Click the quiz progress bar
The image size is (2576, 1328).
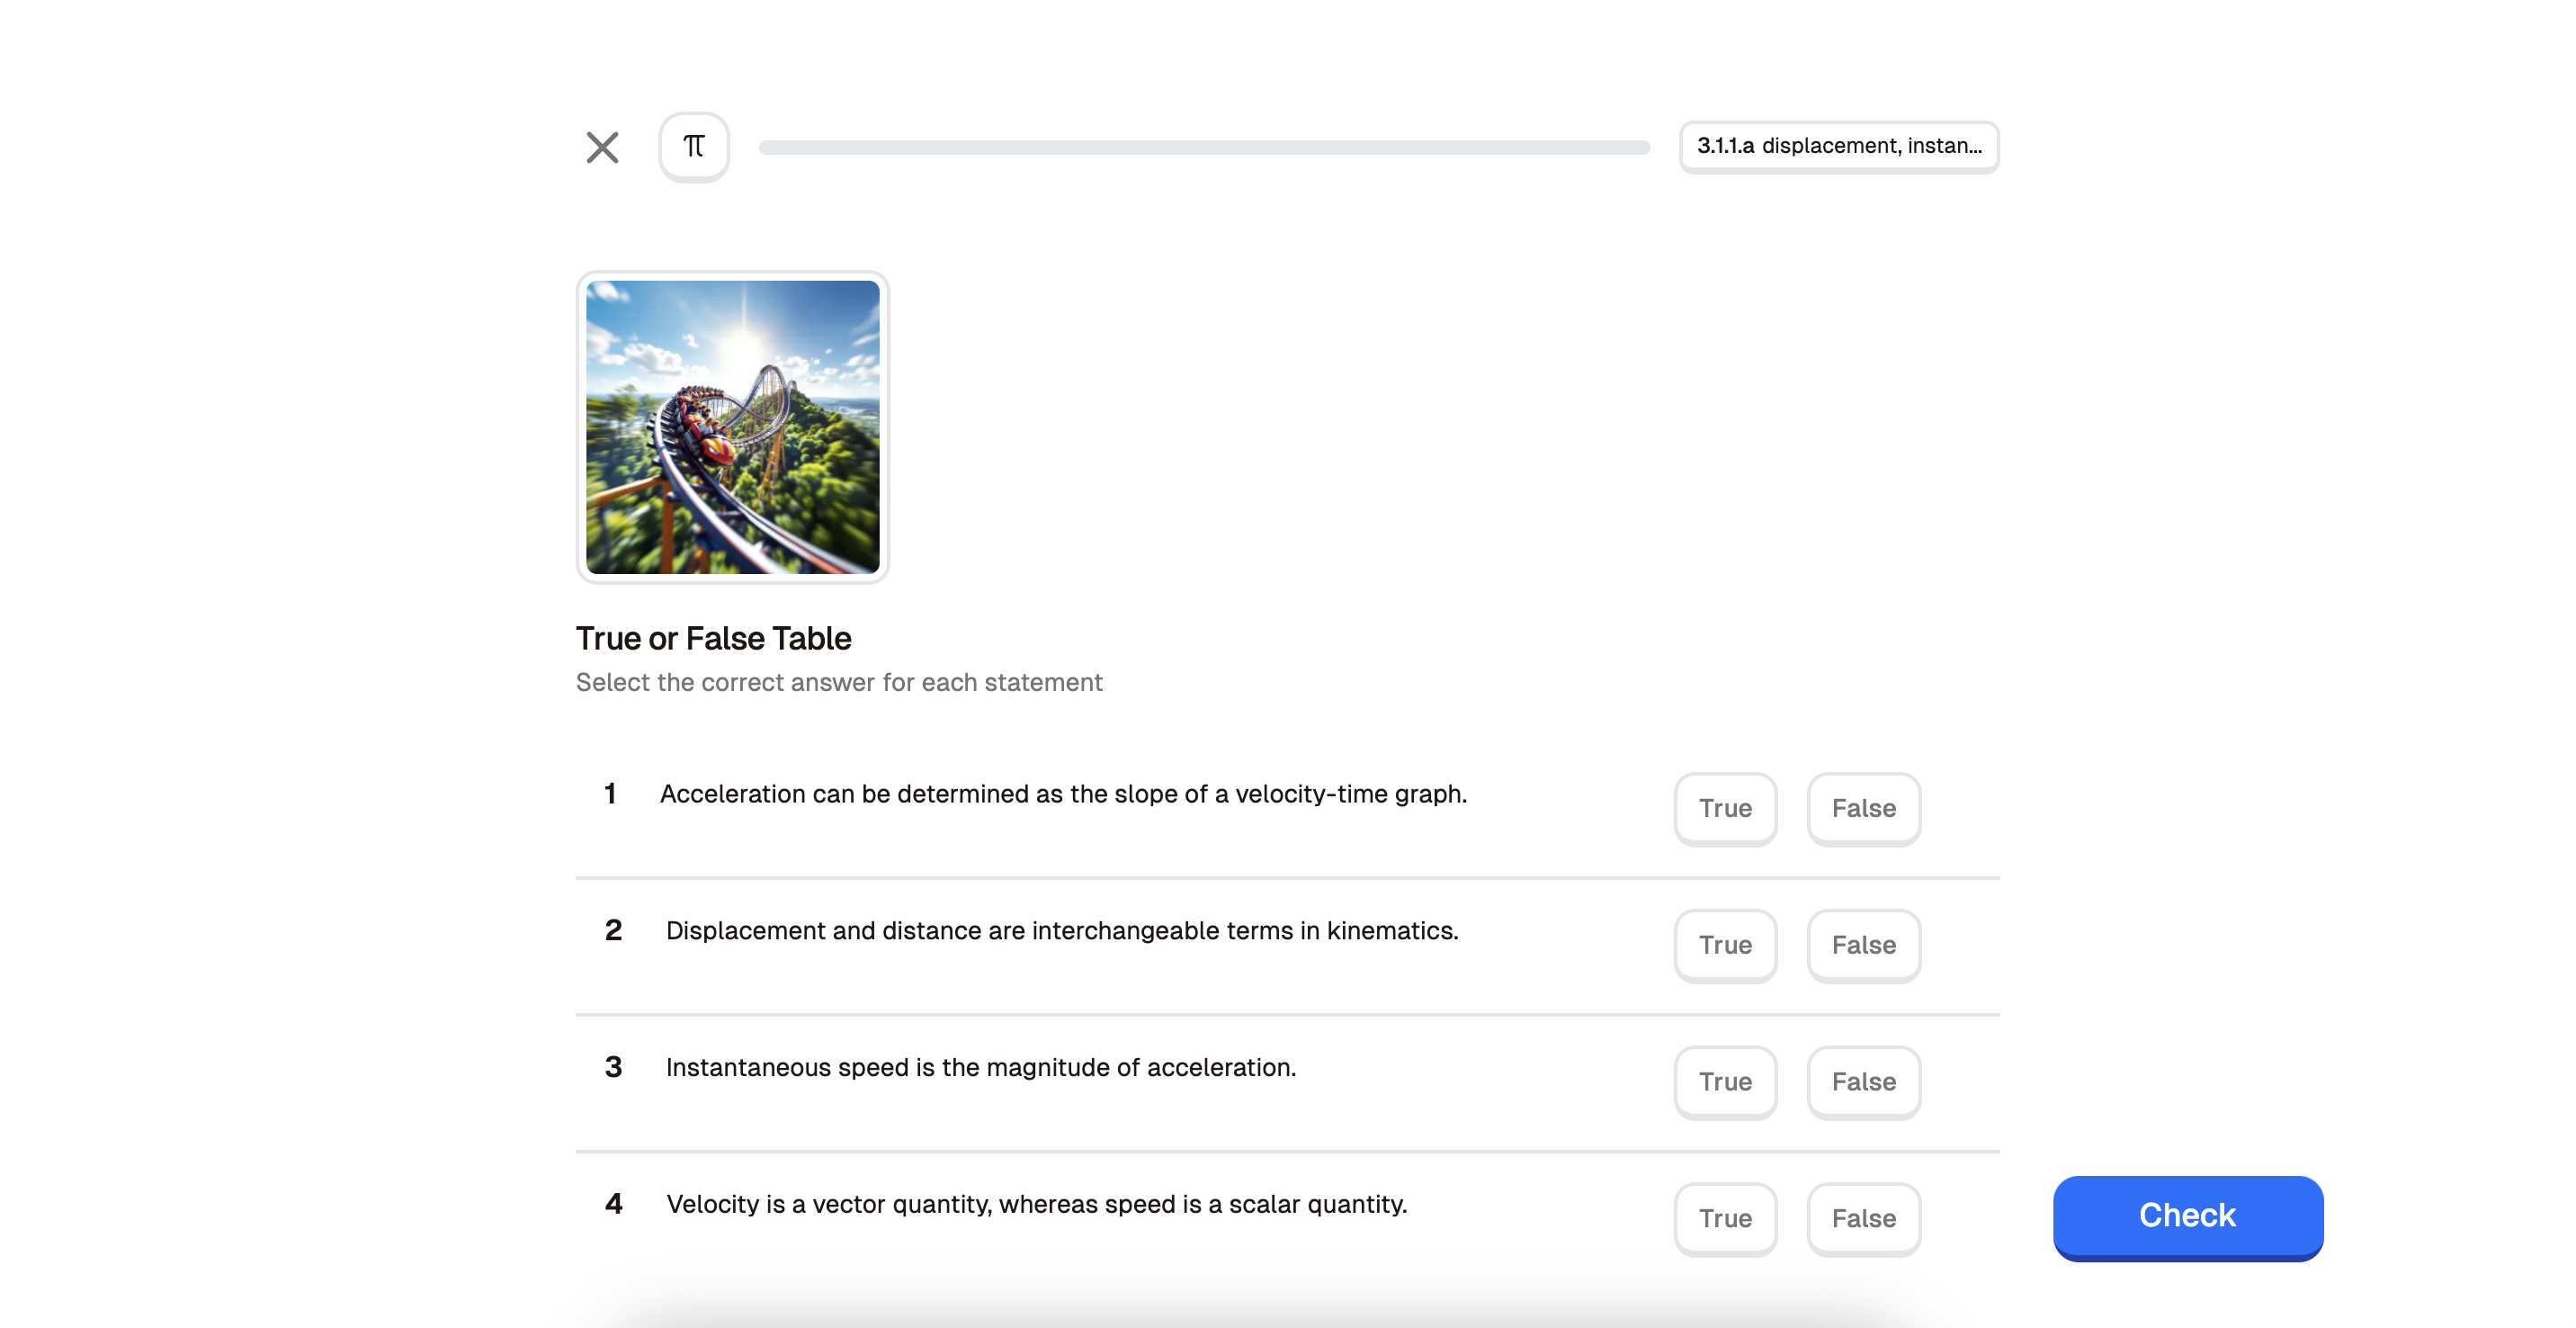click(x=1204, y=147)
